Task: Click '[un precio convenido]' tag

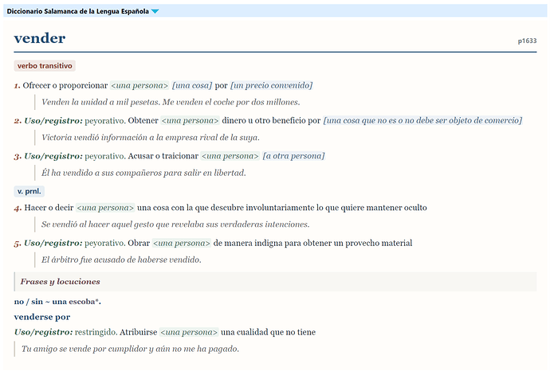Action: 271,85
